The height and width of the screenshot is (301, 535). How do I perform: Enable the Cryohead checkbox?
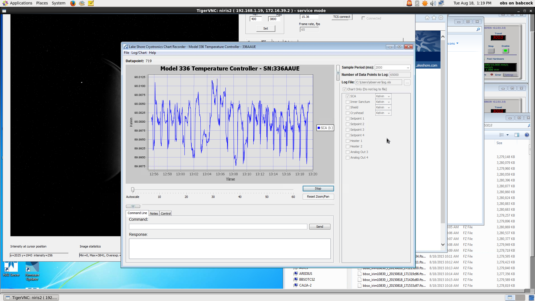347,113
